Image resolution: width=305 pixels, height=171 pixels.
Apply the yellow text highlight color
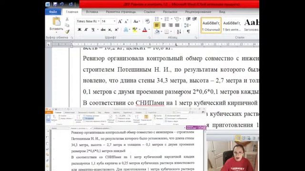tap(134, 29)
